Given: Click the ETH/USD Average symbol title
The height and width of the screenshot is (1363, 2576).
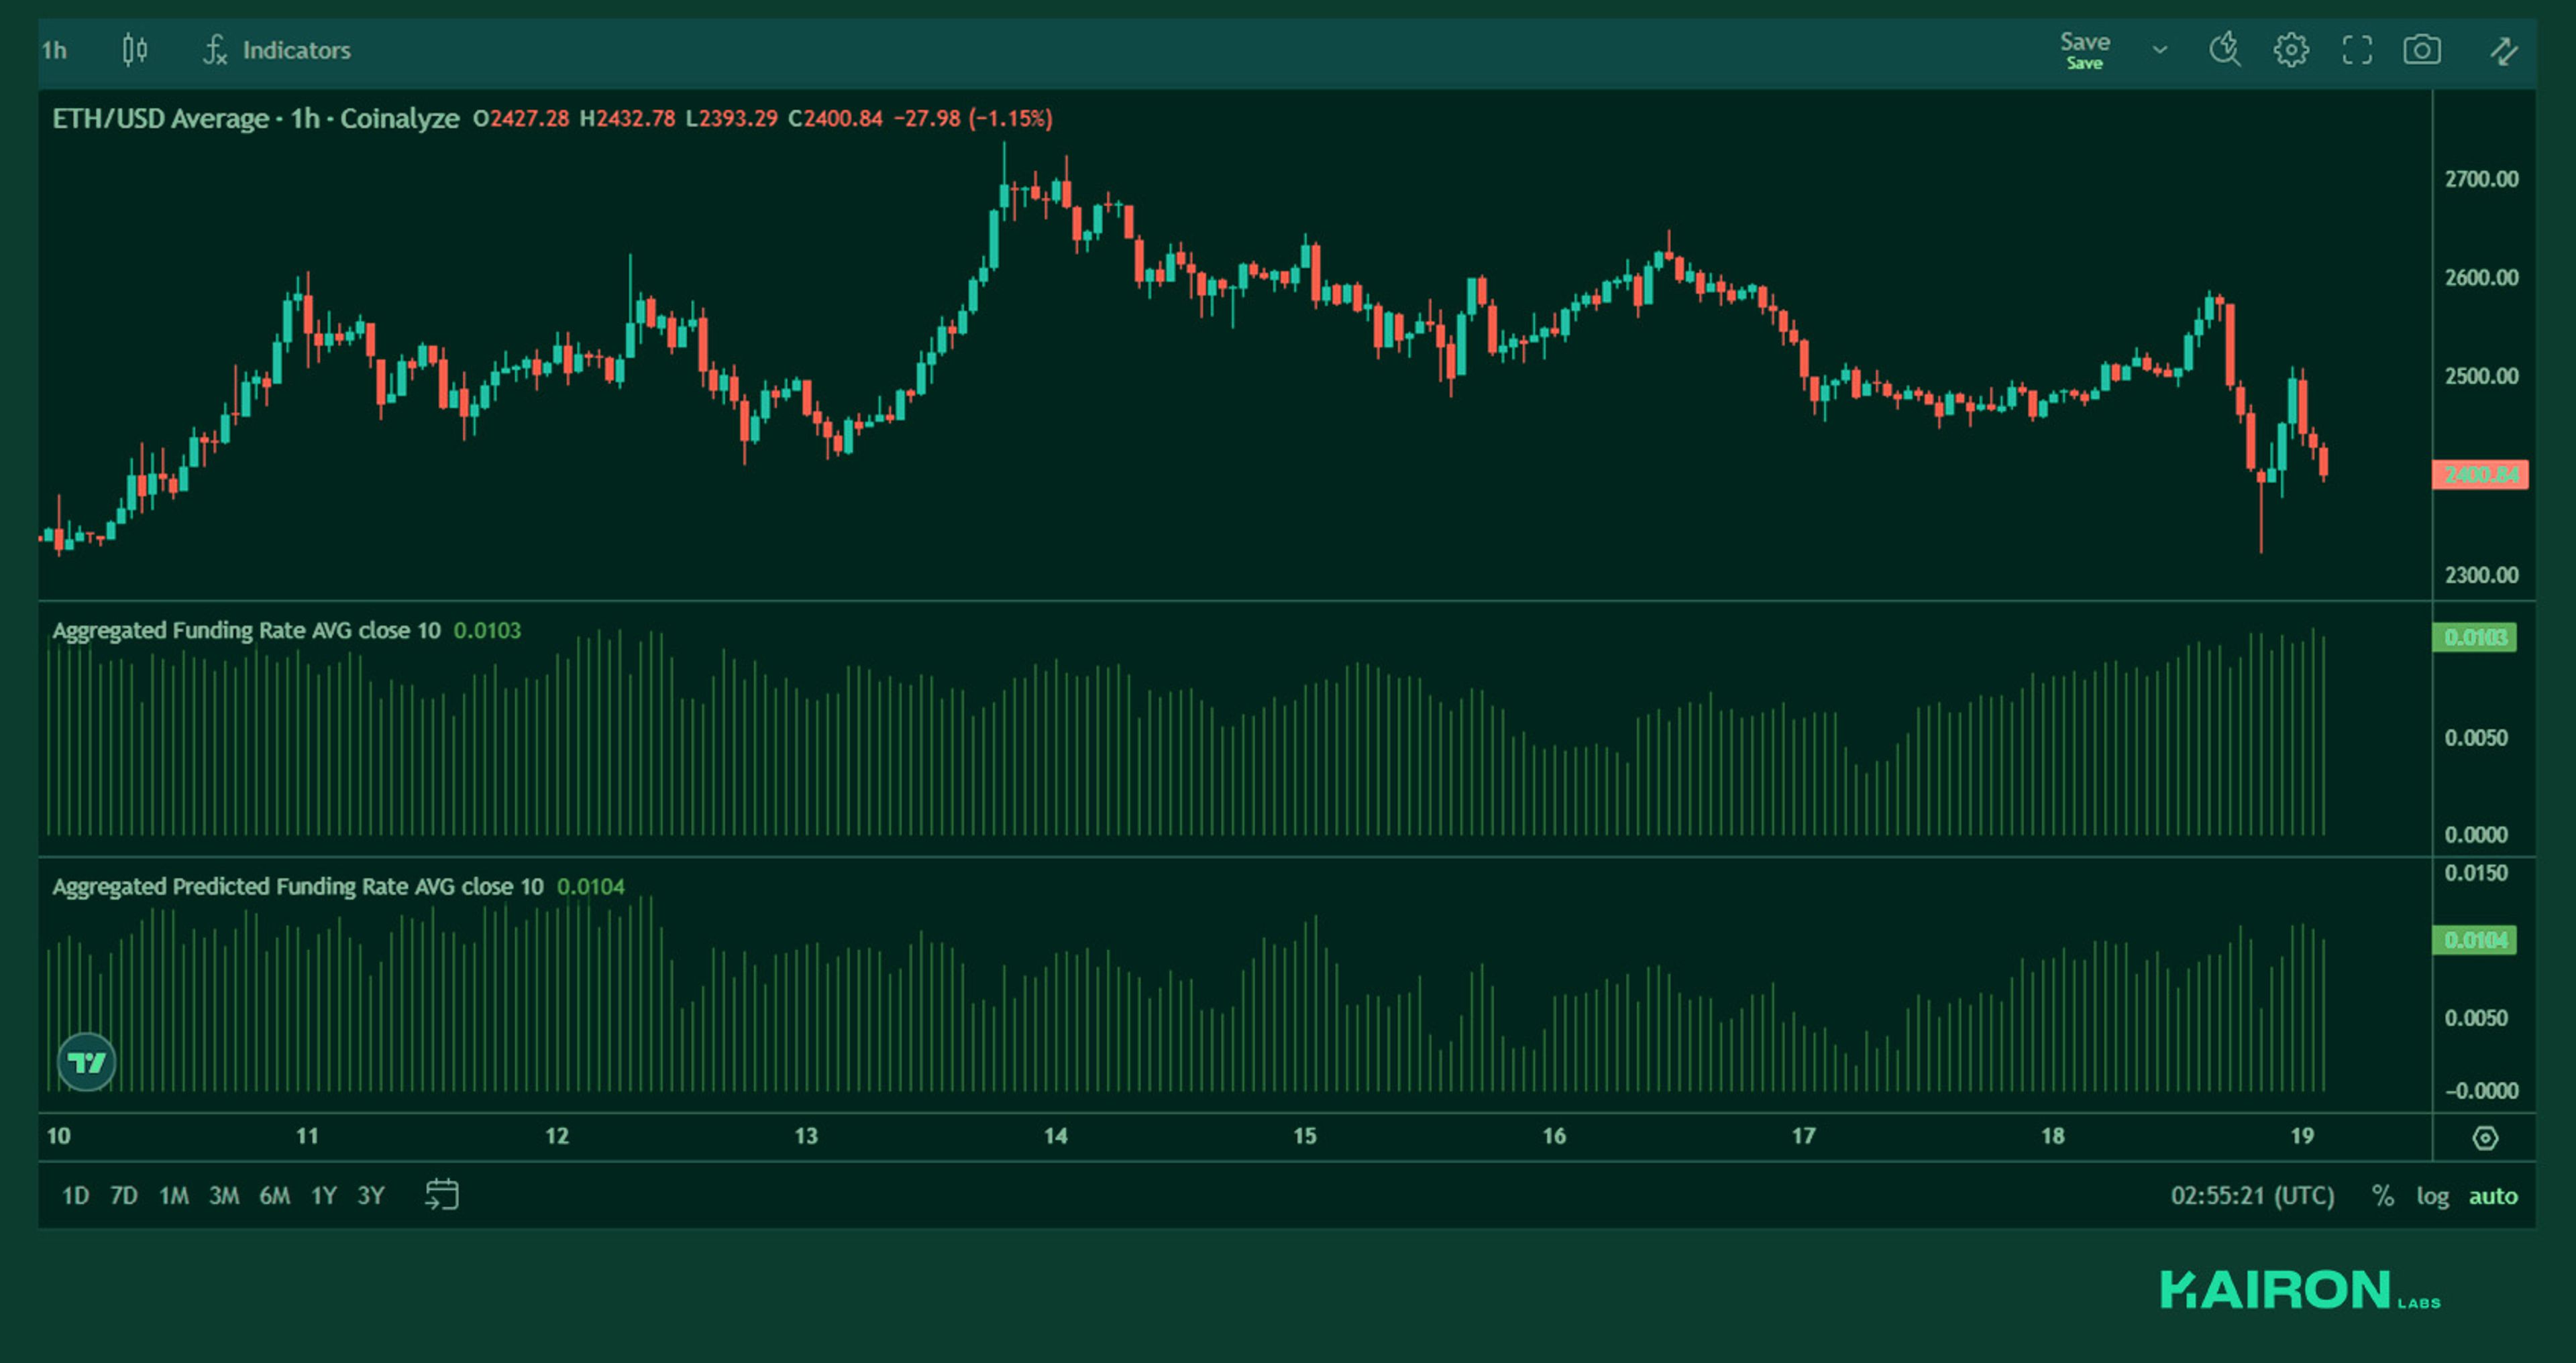Looking at the screenshot, I should coord(255,118).
